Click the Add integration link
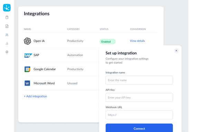203x132 pixels. click(x=36, y=96)
